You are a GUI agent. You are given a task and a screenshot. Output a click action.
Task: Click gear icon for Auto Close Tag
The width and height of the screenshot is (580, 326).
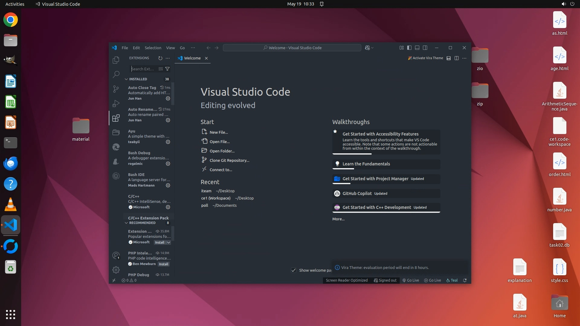pos(168,98)
